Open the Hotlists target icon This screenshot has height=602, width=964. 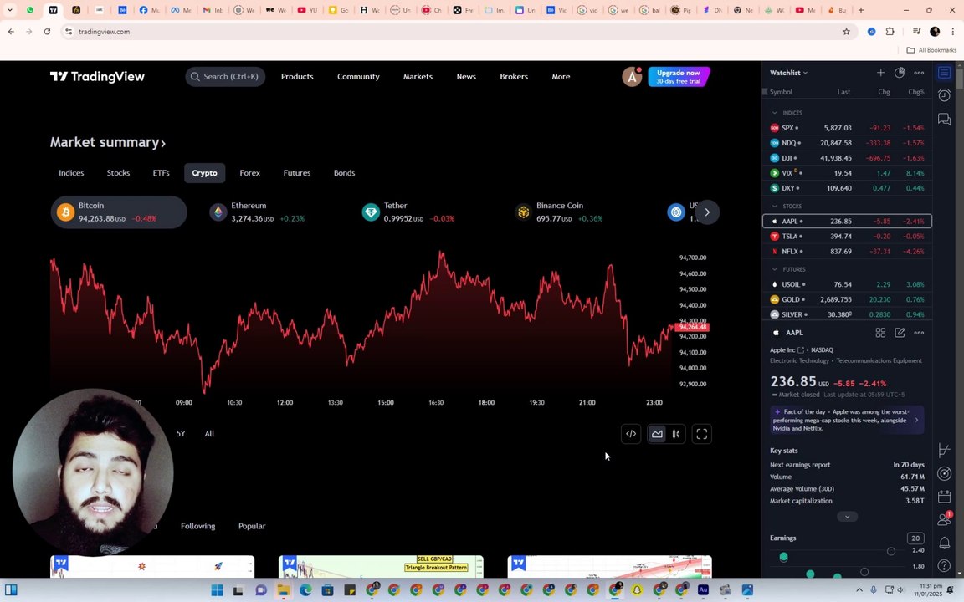tap(944, 473)
